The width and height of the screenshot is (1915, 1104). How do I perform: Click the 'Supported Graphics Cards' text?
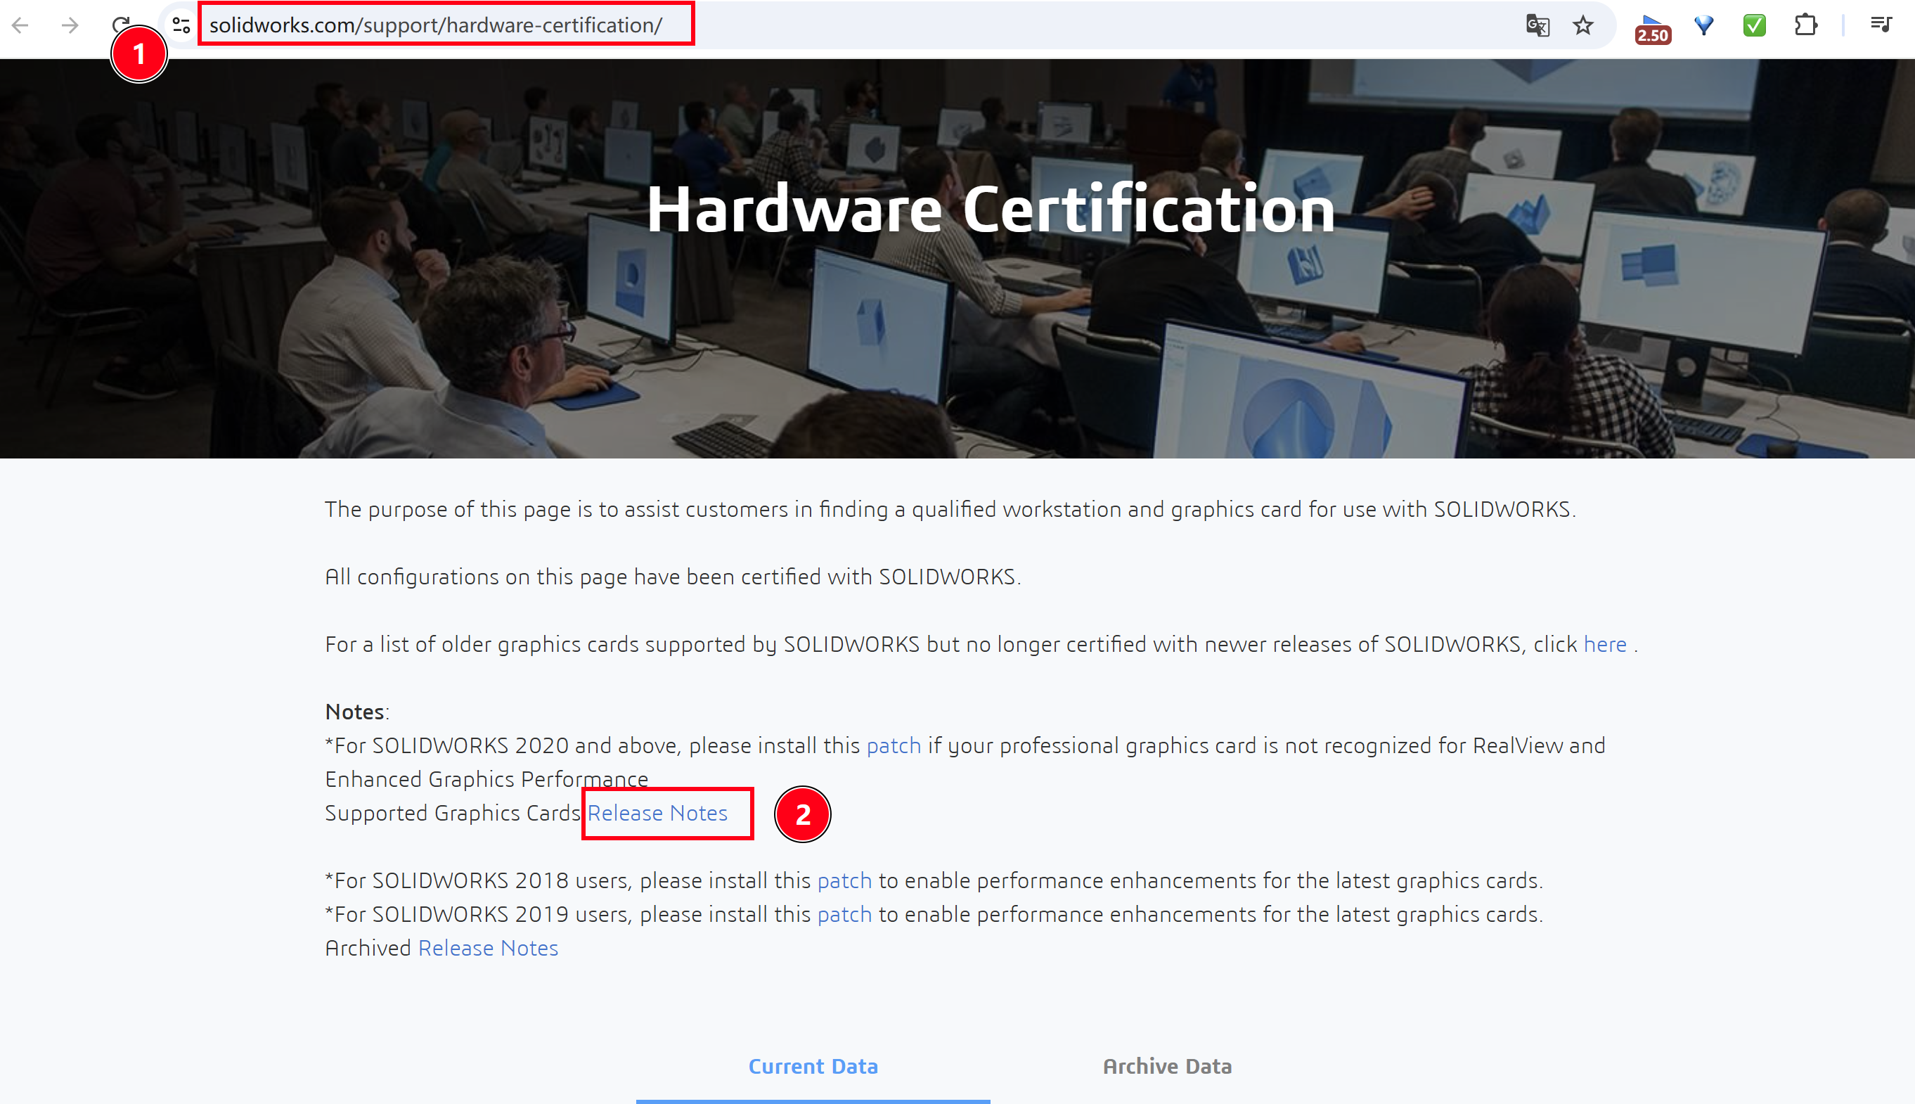[453, 813]
